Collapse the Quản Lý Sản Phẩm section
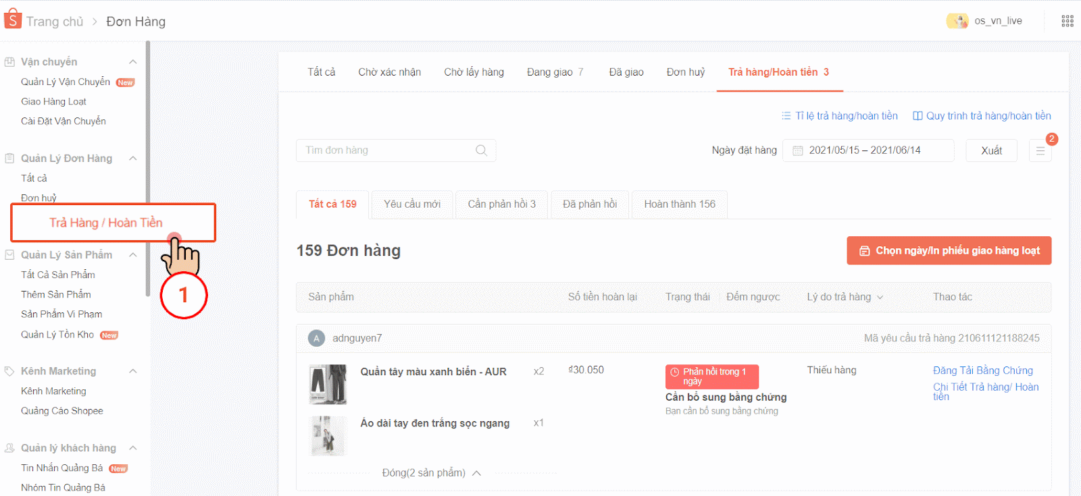Image resolution: width=1081 pixels, height=496 pixels. pyautogui.click(x=133, y=255)
